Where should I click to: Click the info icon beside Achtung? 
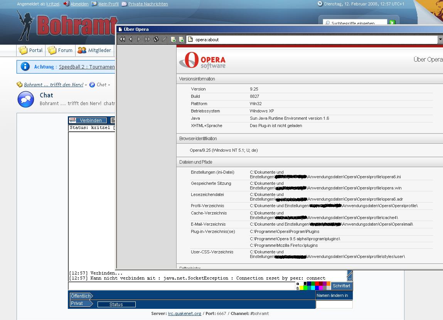[x=25, y=67]
